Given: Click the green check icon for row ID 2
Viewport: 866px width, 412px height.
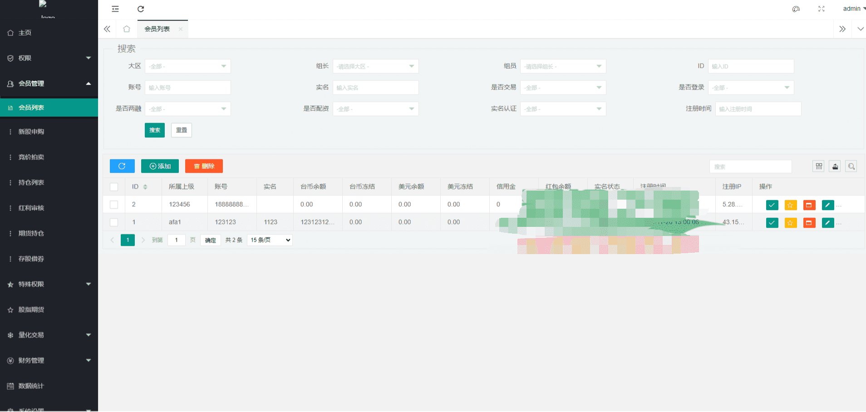Looking at the screenshot, I should (772, 205).
